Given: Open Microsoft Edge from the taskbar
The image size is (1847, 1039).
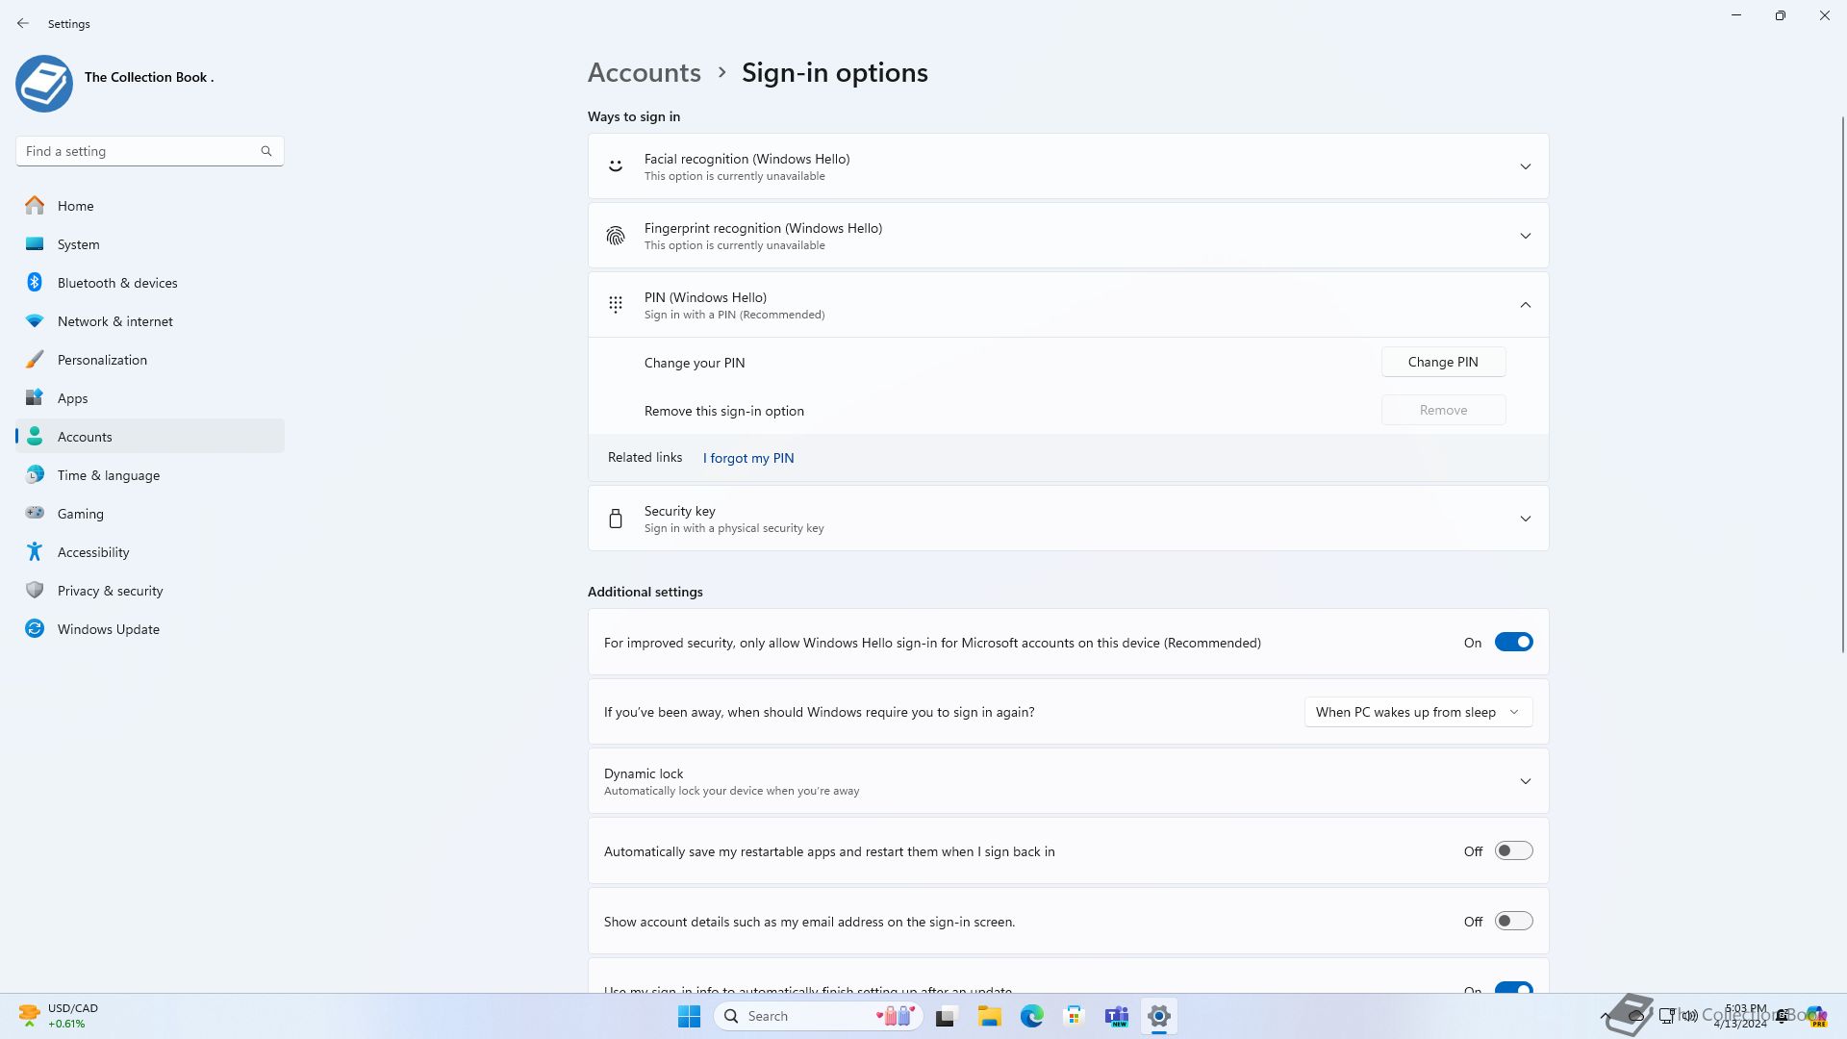Looking at the screenshot, I should 1031,1016.
